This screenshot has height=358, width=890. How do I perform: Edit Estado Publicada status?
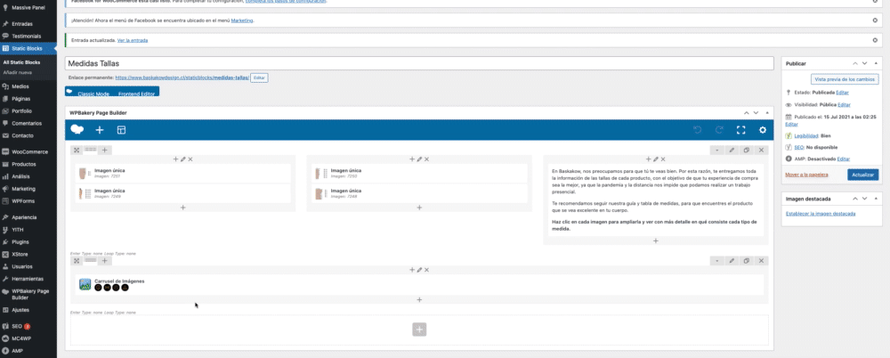843,92
